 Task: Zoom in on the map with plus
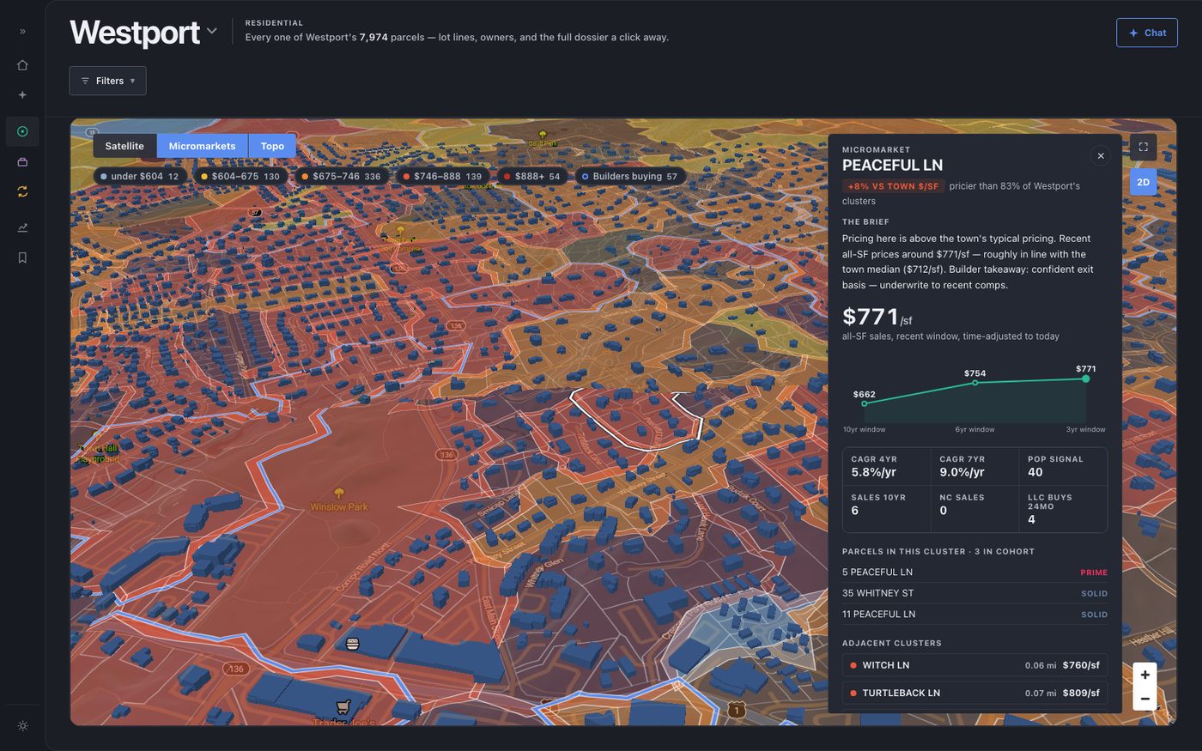click(x=1144, y=675)
